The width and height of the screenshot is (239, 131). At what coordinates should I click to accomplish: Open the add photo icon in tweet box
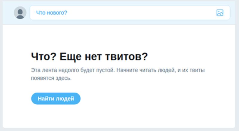[x=220, y=13]
